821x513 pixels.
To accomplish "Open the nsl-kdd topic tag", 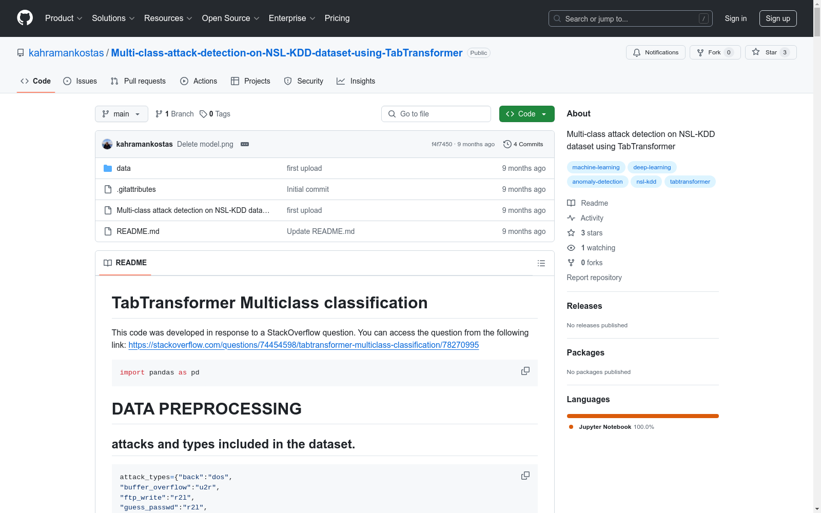I will (x=646, y=182).
